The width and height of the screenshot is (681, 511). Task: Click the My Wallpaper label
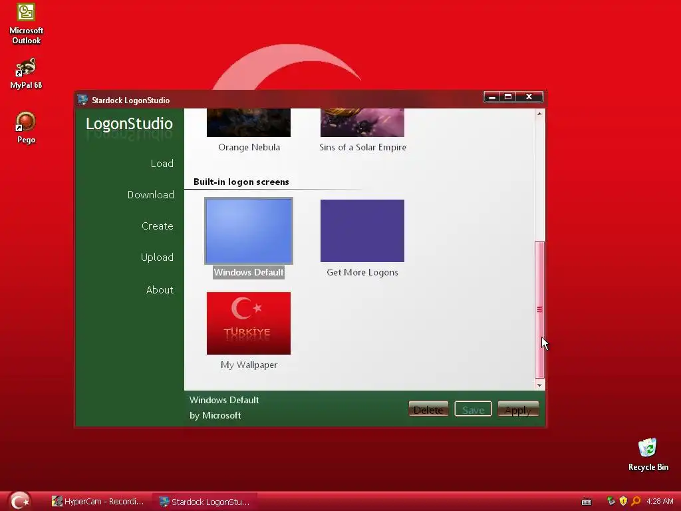click(249, 365)
